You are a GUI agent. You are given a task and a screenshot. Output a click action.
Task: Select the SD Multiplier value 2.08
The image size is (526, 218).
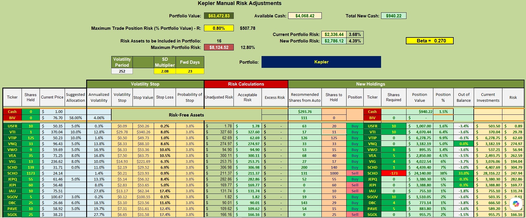coord(165,71)
